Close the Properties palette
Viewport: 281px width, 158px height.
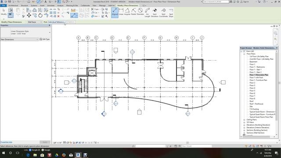pos(50,25)
